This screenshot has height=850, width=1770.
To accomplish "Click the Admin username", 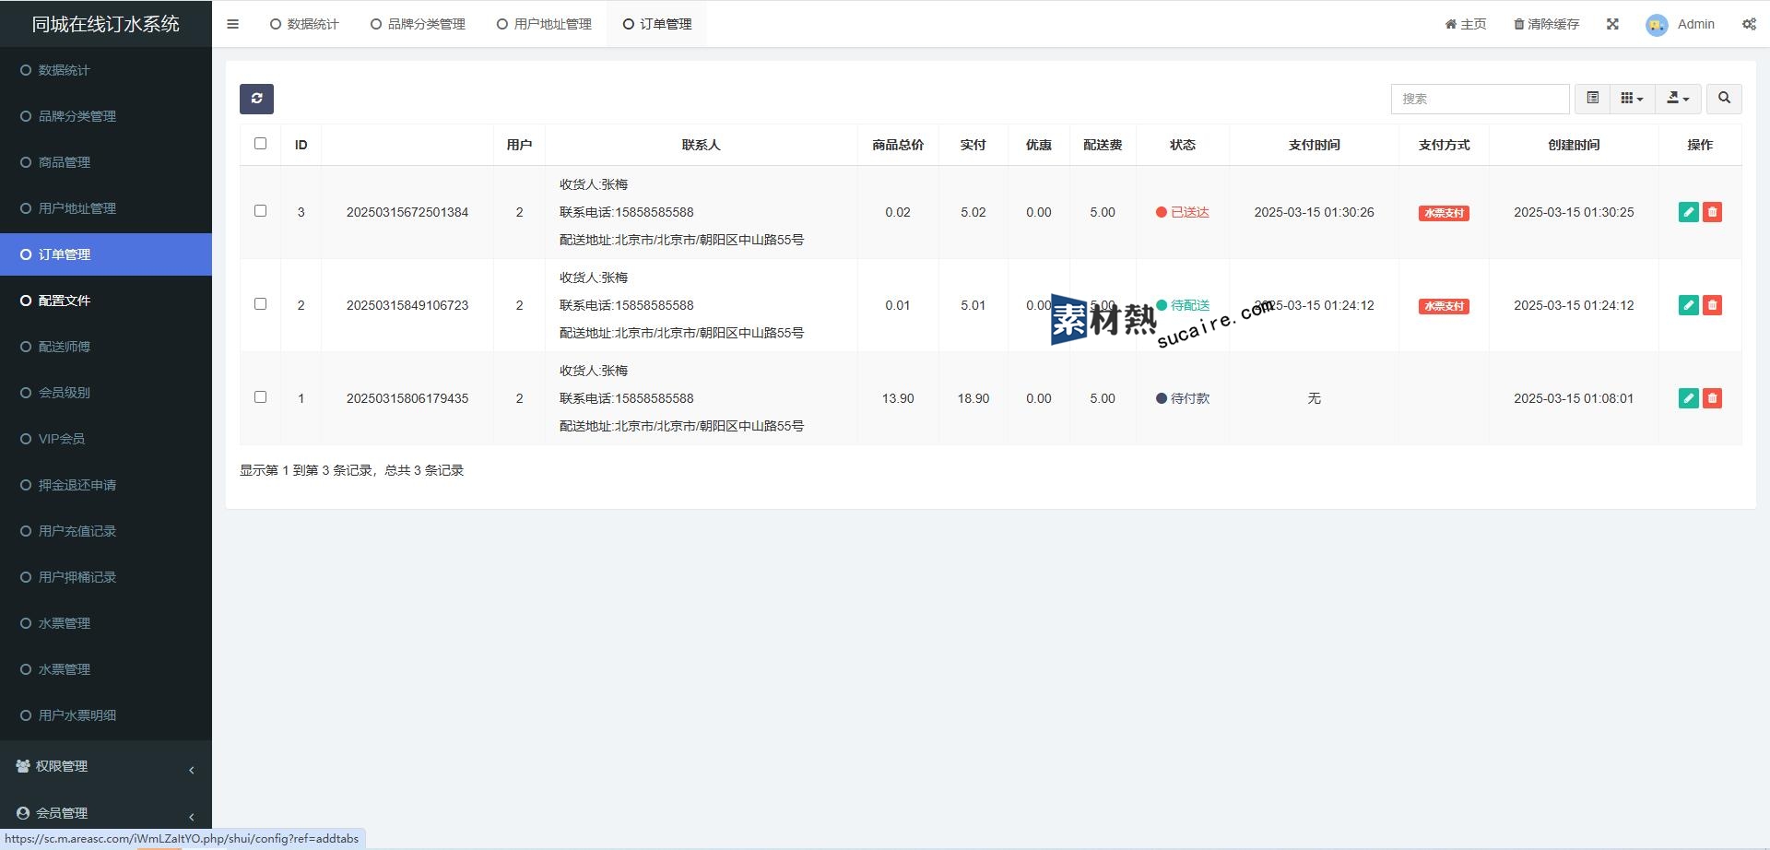I will (x=1695, y=24).
